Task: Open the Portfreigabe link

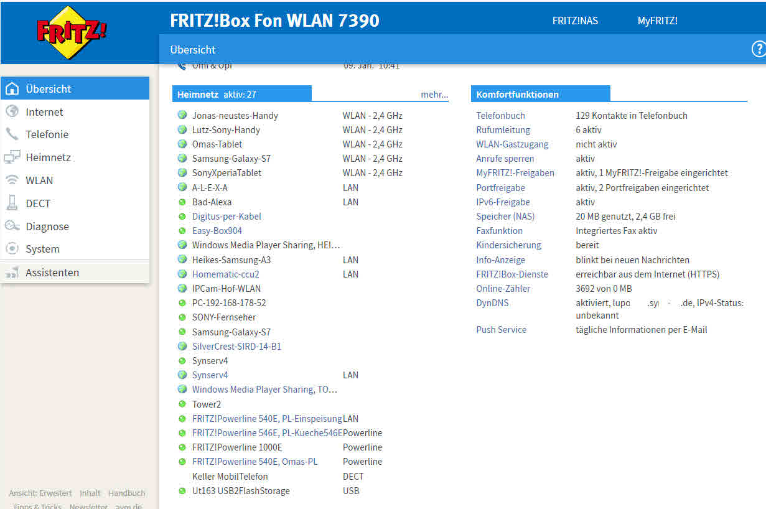Action: (500, 188)
